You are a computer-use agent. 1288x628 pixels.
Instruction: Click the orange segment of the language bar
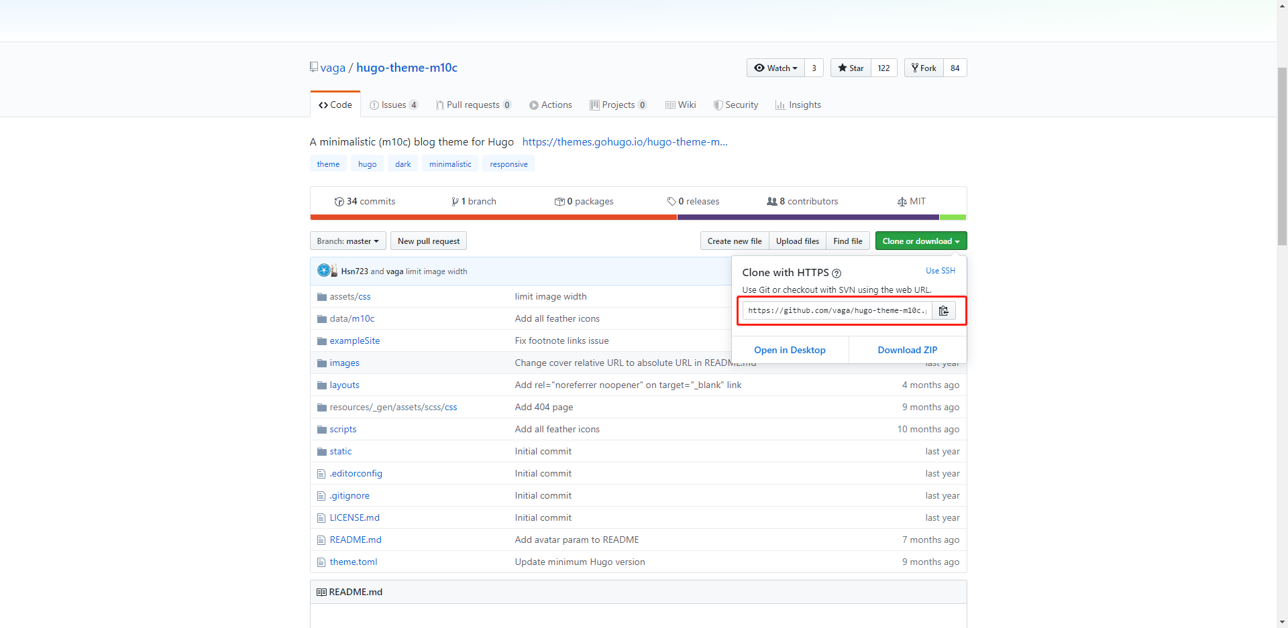click(x=493, y=217)
